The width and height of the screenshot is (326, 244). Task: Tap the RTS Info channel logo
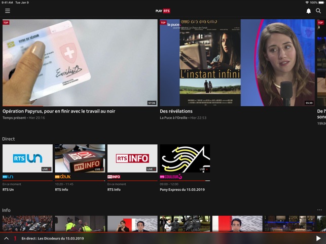coord(114,177)
